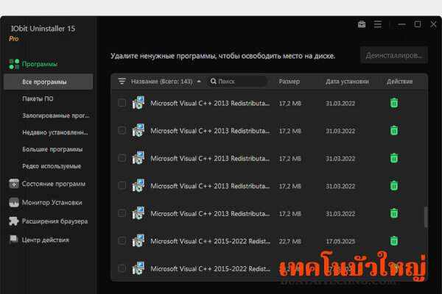
Task: Open Пакеты ПО list
Action: tap(38, 98)
